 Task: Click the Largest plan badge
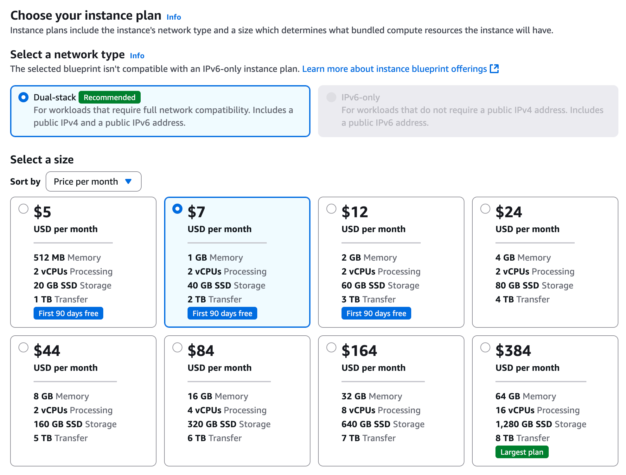click(x=521, y=452)
